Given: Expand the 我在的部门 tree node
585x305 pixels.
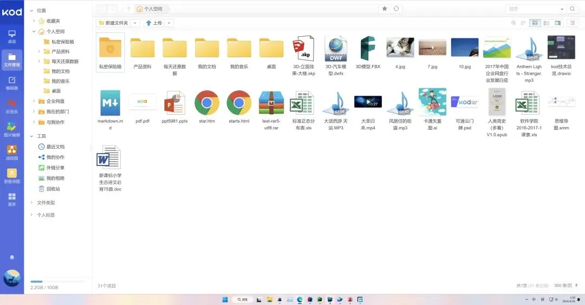Looking at the screenshot, I should pos(34,111).
